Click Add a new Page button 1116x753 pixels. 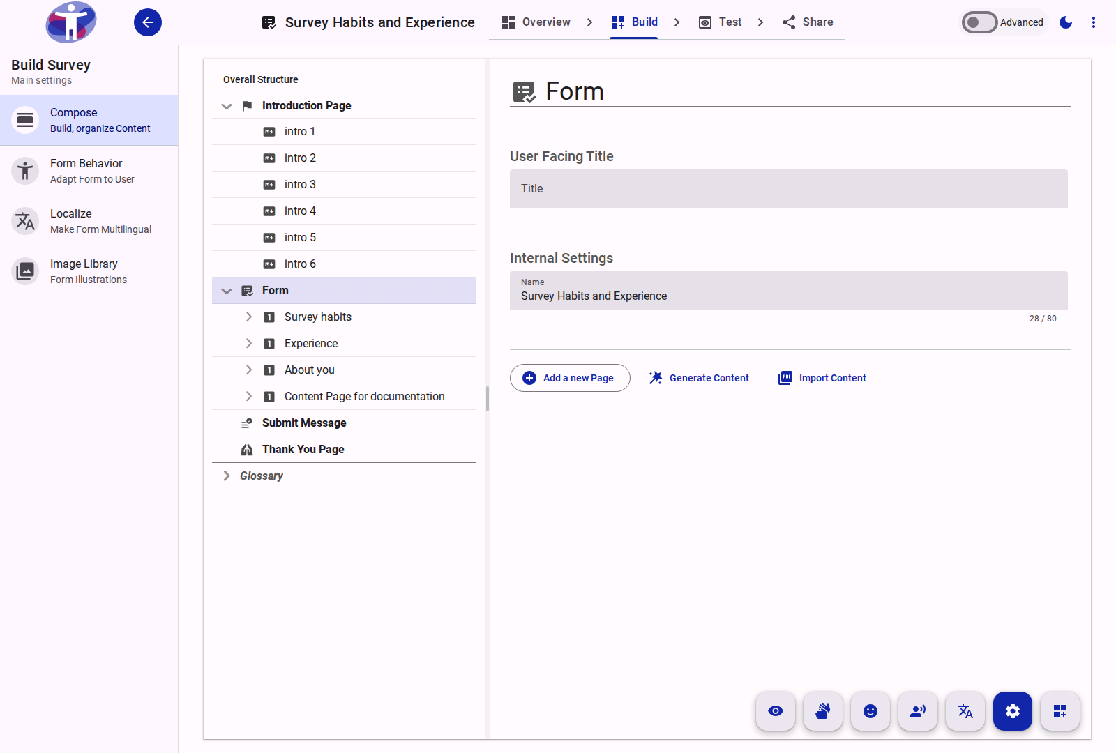(x=570, y=378)
